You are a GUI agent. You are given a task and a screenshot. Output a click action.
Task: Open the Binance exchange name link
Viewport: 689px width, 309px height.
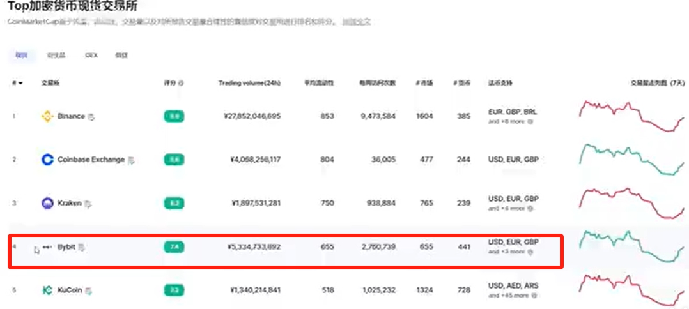click(x=71, y=116)
